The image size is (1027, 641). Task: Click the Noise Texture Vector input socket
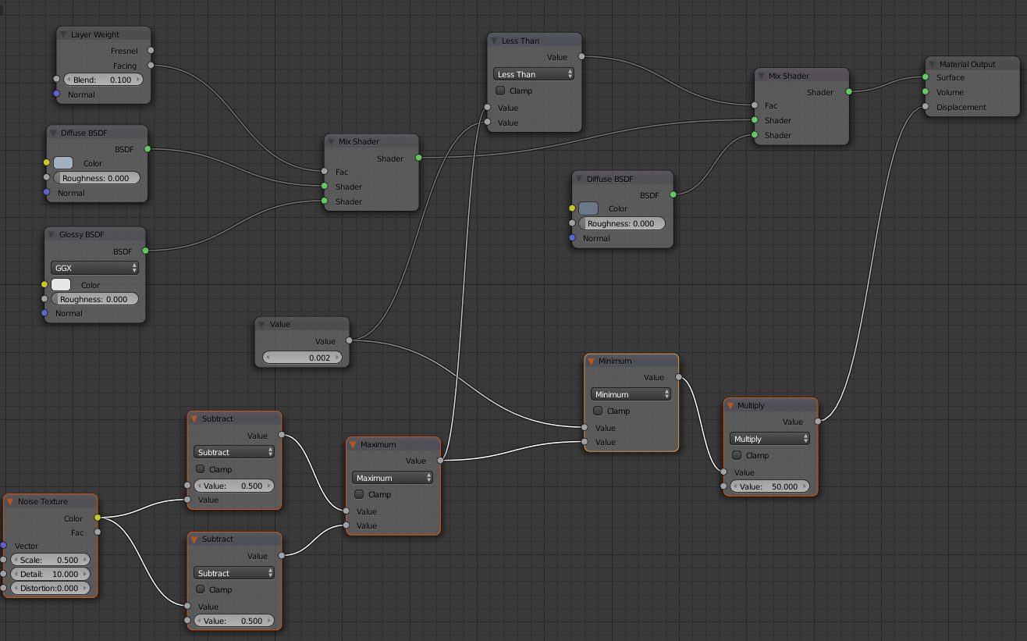4,546
